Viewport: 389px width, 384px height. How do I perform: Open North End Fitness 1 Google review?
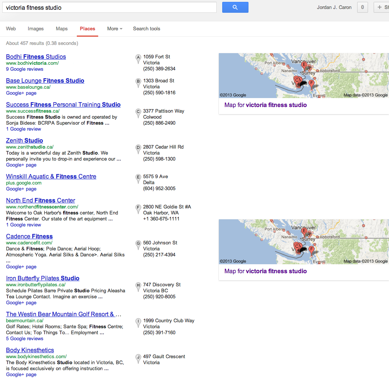[24, 225]
